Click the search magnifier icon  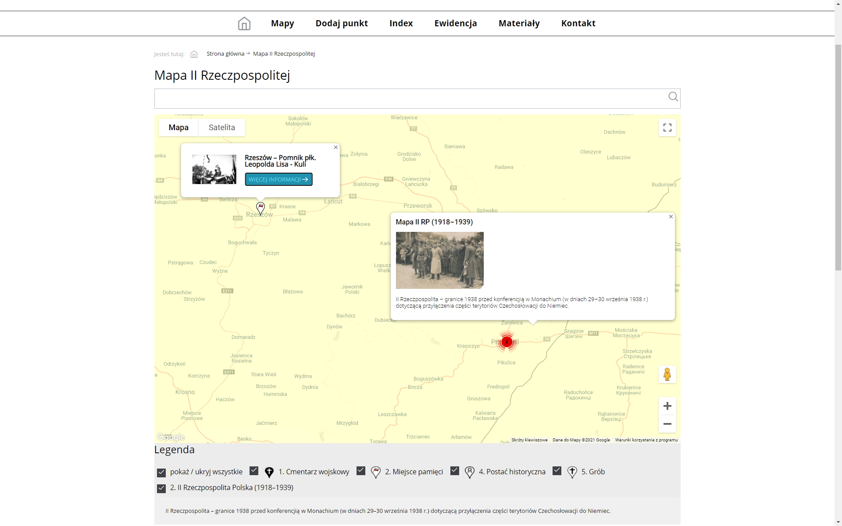673,97
